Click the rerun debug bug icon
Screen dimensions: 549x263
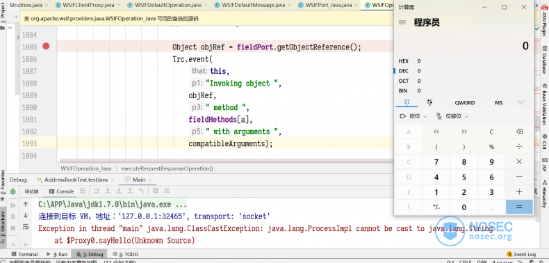click(13, 191)
